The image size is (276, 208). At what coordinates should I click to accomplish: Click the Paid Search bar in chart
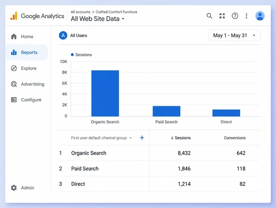pos(167,111)
